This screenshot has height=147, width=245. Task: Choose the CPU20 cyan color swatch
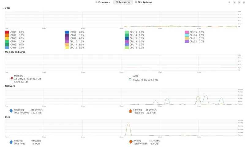tap(187, 35)
